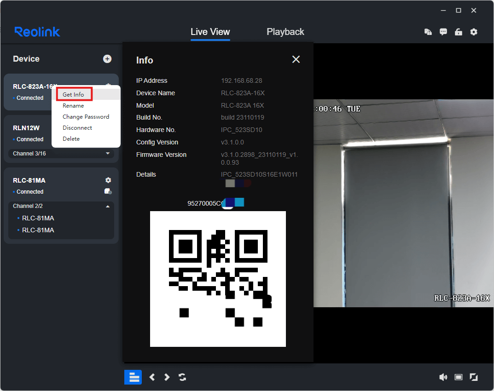Close the Reolink application window
The width and height of the screenshot is (494, 391).
(474, 11)
